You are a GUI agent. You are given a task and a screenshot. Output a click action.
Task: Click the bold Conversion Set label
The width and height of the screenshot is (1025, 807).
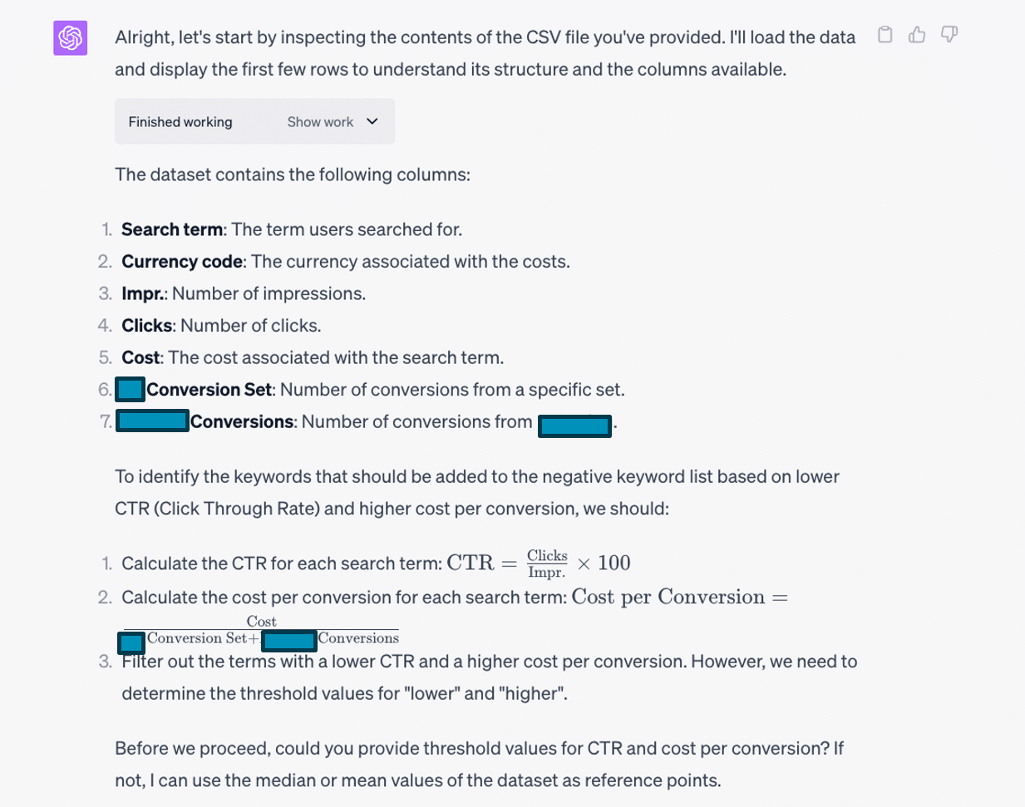[x=209, y=390]
